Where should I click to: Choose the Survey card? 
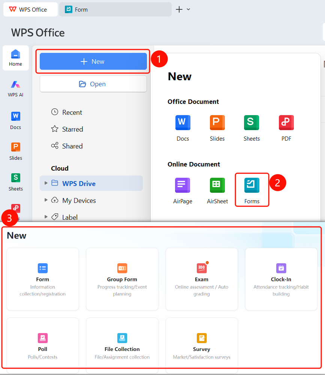click(202, 346)
